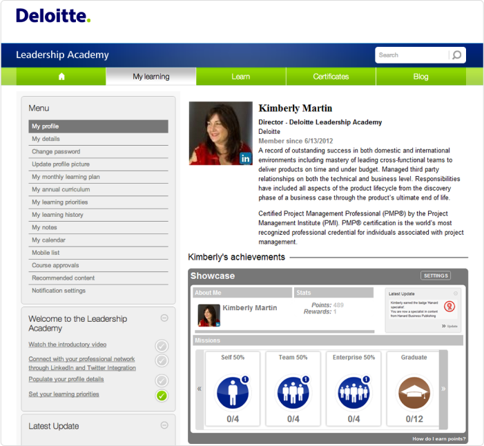This screenshot has height=446, width=484.
Task: Collapse the Latest Update sidebar panel
Action: pos(164,425)
